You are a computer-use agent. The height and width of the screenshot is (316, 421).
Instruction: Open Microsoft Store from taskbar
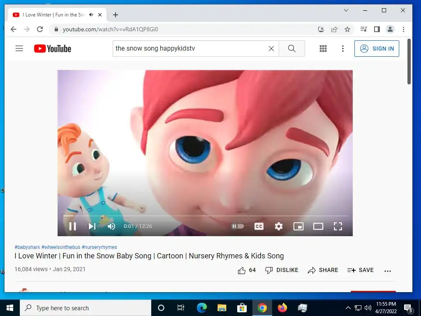(x=242, y=308)
